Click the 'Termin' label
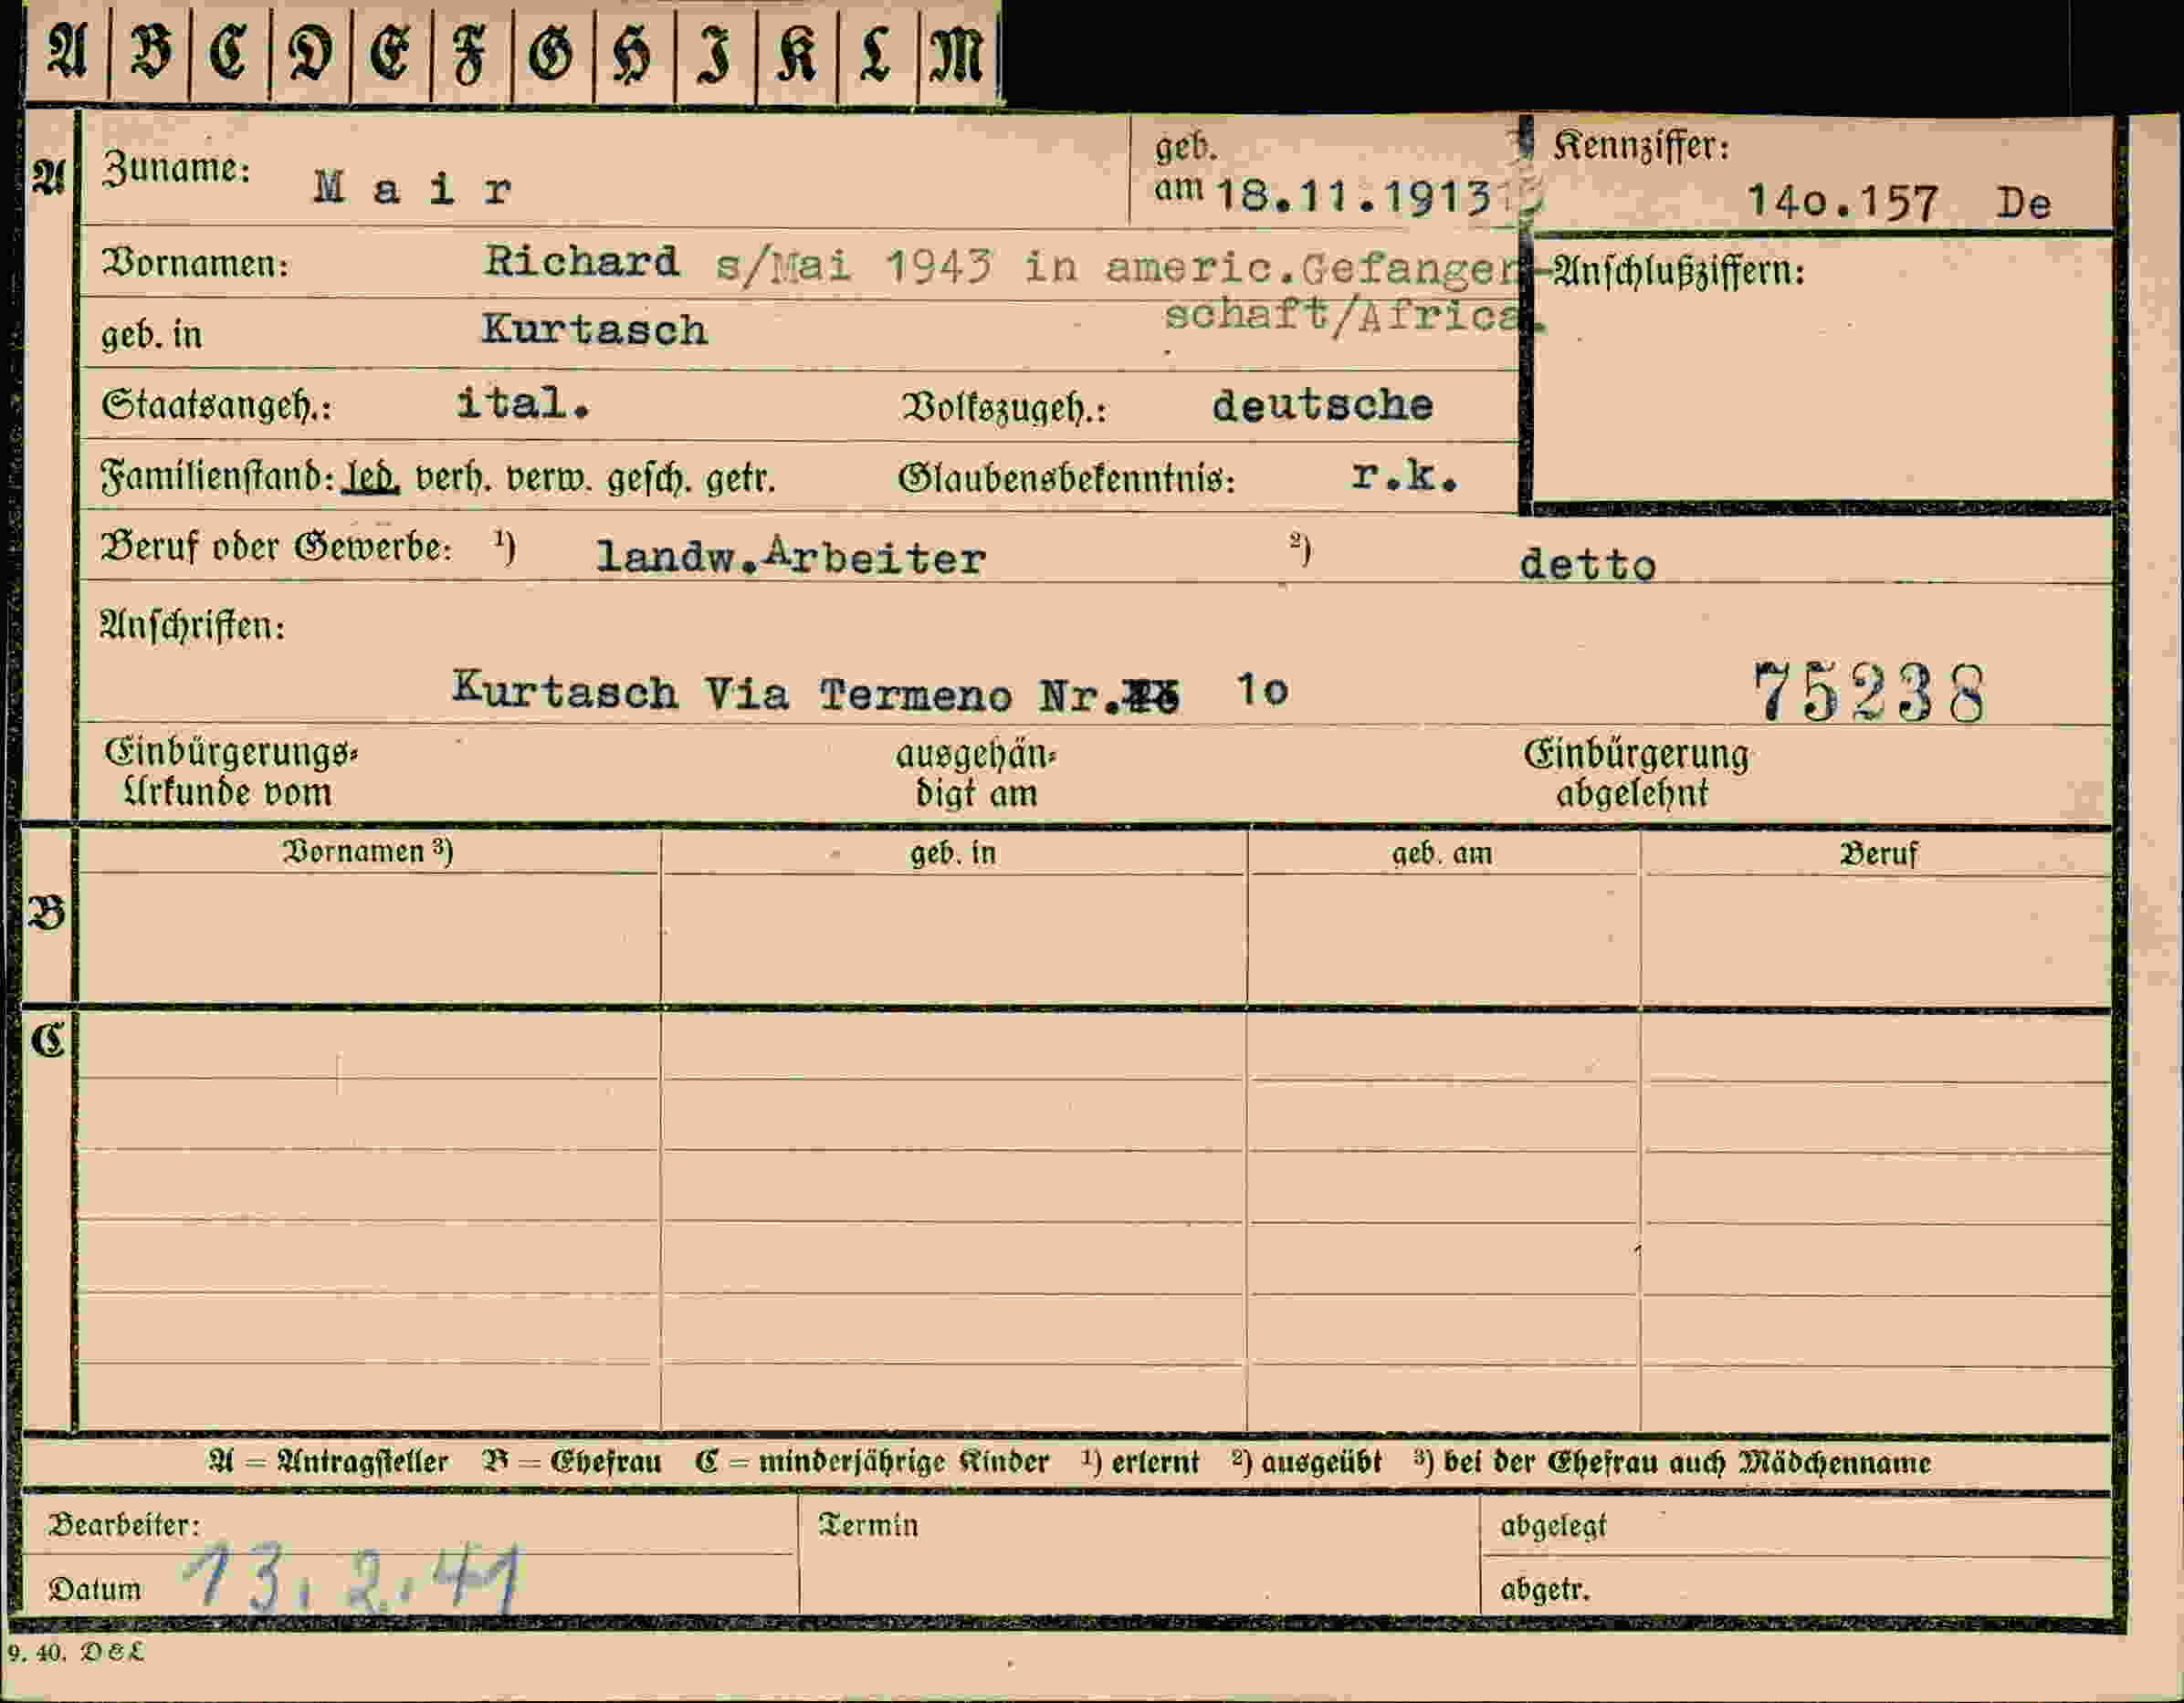 [x=868, y=1525]
